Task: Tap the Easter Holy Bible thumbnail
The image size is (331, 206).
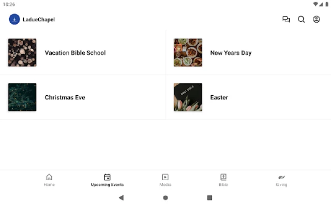Action: click(188, 97)
